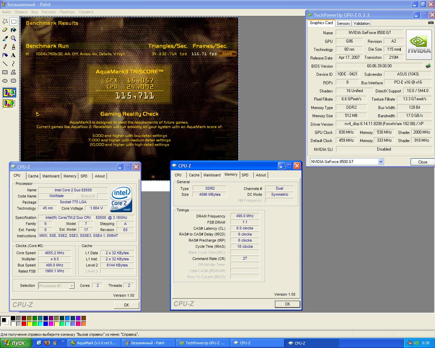Click the DRAM Frequency value 490.0 MHz
Viewport: 435px width, 348px height.
pos(245,216)
